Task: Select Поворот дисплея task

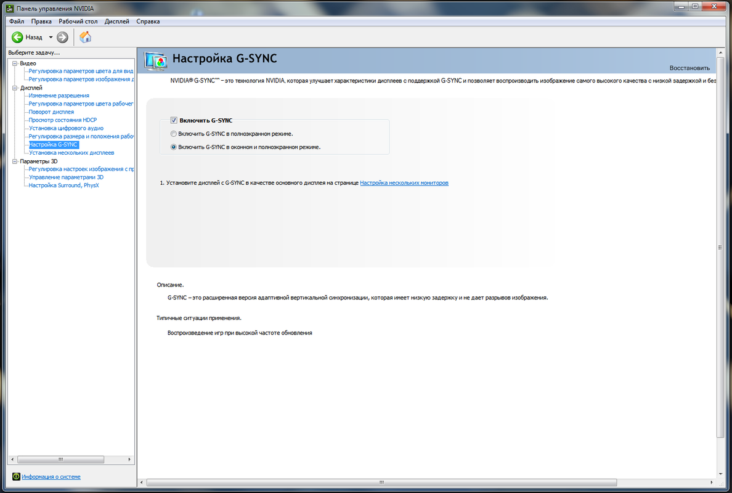Action: coord(51,112)
